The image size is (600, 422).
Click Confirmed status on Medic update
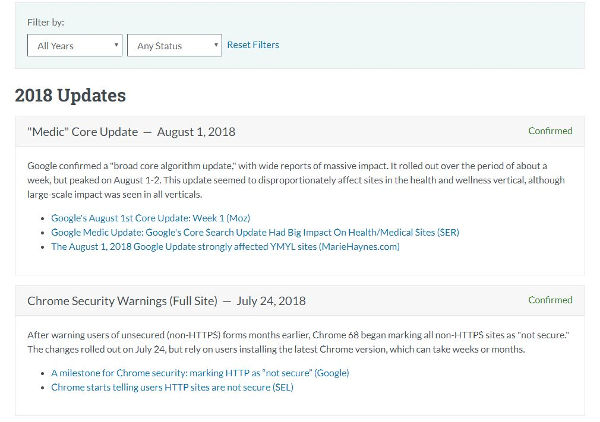pos(550,131)
